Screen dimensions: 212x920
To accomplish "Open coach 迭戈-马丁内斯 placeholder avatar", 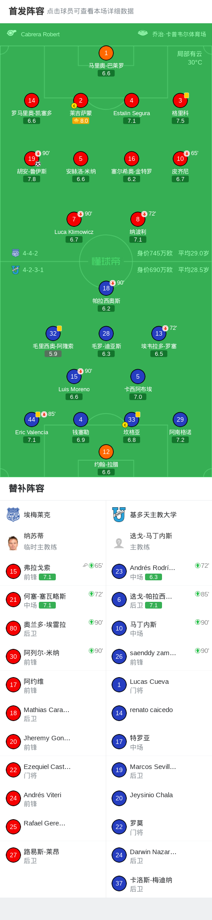I will (x=119, y=543).
